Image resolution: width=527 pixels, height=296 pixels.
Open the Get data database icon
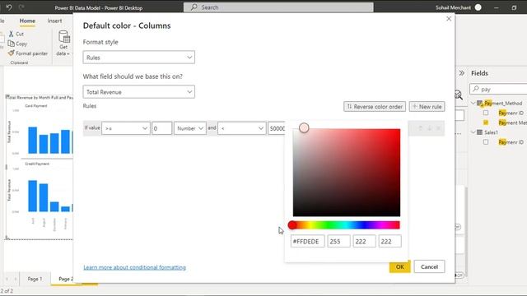pos(64,36)
